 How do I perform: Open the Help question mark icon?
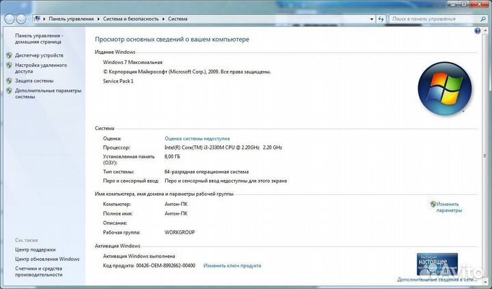[478, 31]
